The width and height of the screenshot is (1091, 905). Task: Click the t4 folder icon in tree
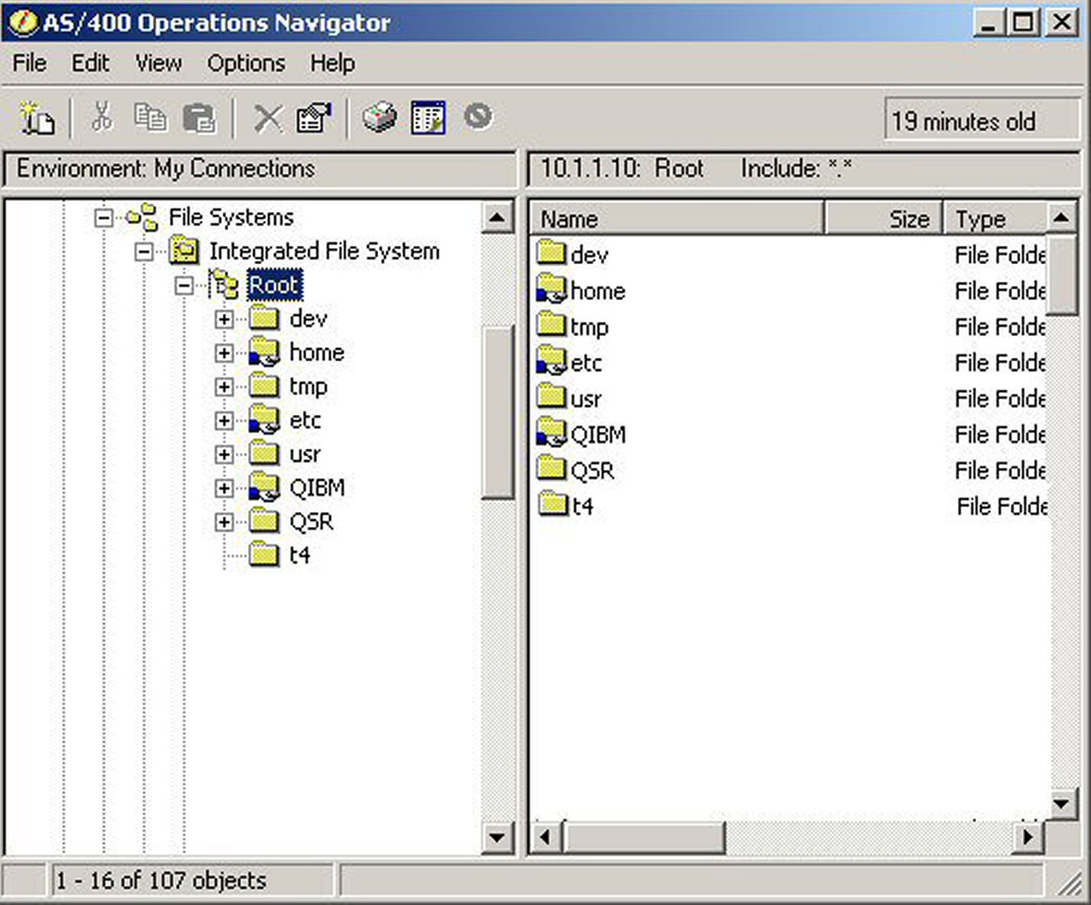point(265,555)
